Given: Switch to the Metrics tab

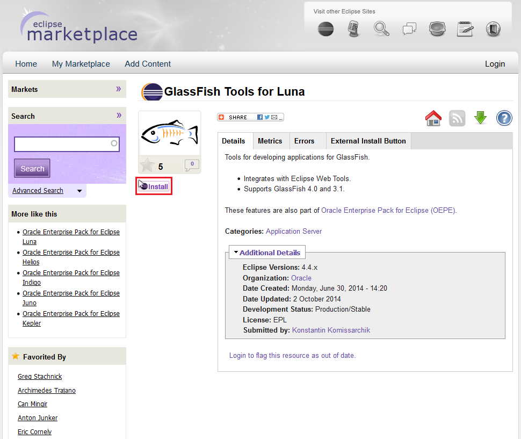Looking at the screenshot, I should 270,141.
